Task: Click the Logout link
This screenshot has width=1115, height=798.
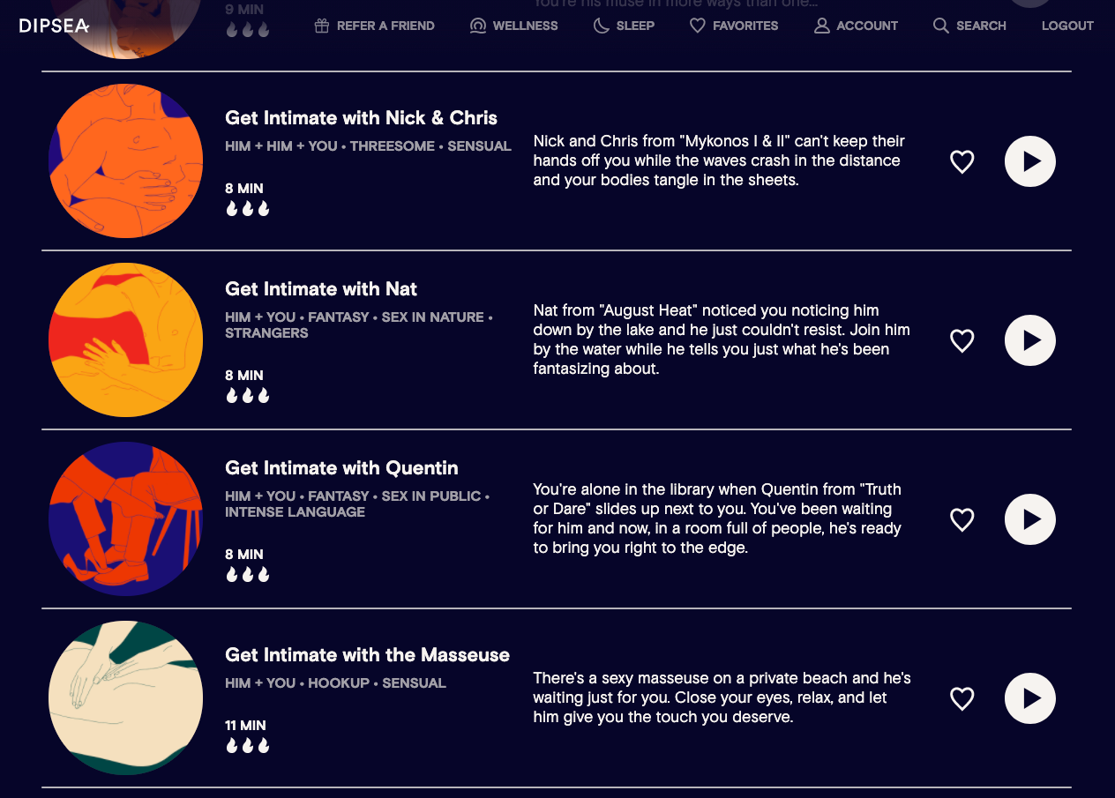Action: pyautogui.click(x=1067, y=26)
